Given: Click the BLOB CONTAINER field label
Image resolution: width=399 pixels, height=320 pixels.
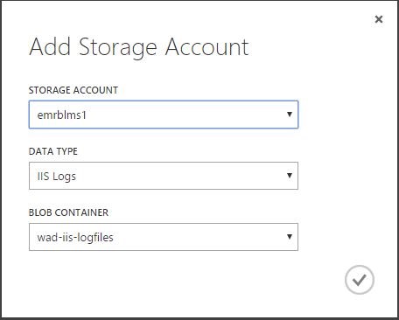Looking at the screenshot, I should click(x=68, y=212).
